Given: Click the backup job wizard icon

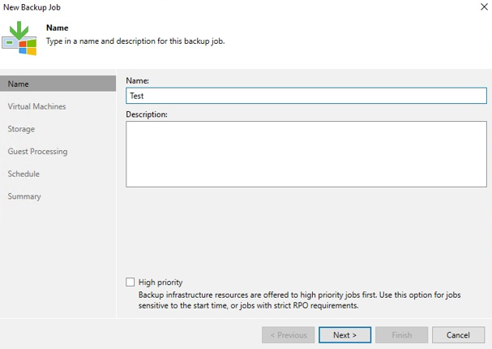Looking at the screenshot, I should click(23, 39).
